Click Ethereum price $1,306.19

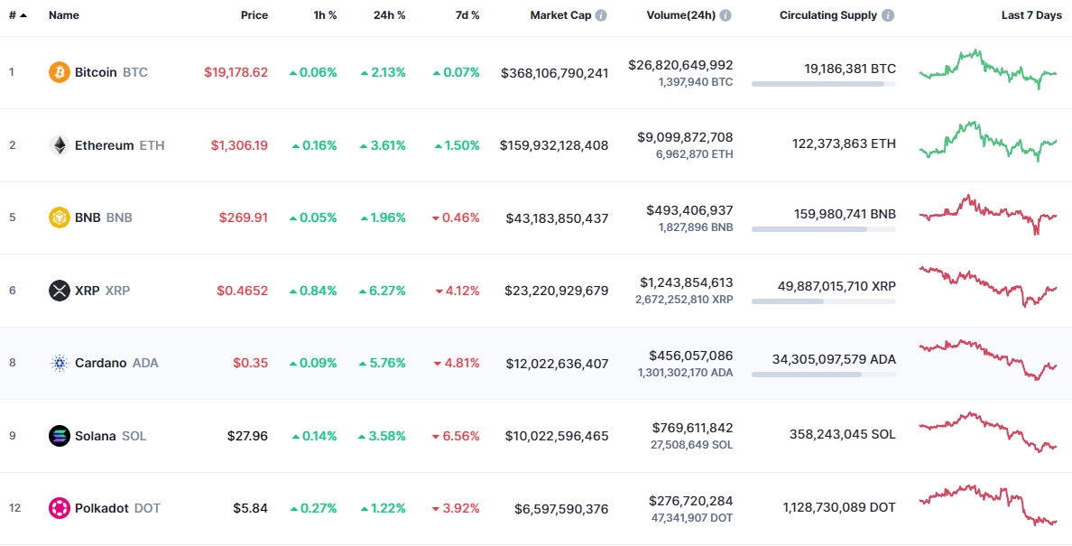[239, 145]
